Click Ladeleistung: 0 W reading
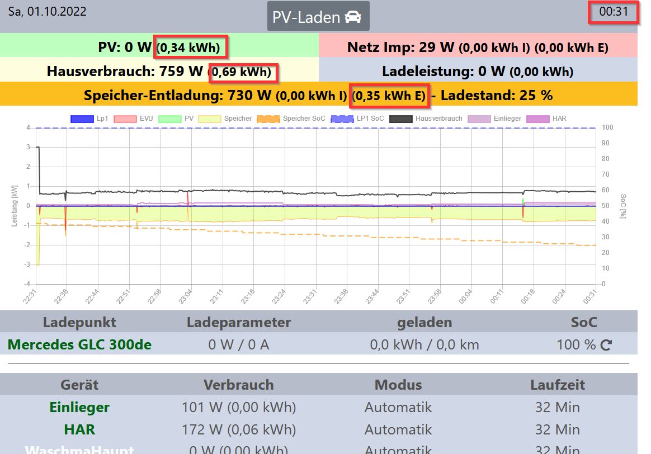Image resolution: width=651 pixels, height=454 pixels. coord(444,72)
